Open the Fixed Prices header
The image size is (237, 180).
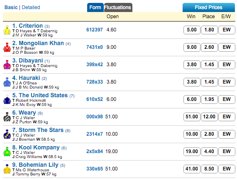[209, 7]
